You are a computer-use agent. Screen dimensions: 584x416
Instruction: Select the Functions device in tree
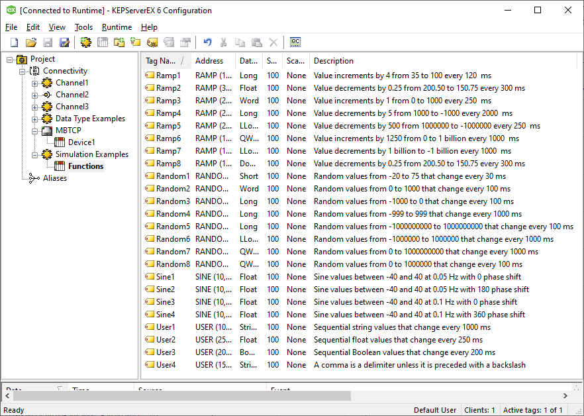pos(85,166)
